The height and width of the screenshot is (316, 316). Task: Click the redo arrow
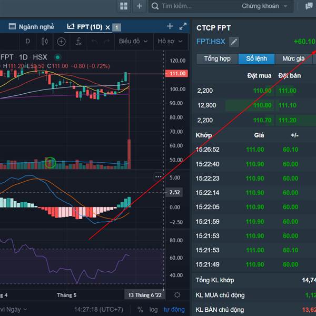pyautogui.click(x=106, y=41)
